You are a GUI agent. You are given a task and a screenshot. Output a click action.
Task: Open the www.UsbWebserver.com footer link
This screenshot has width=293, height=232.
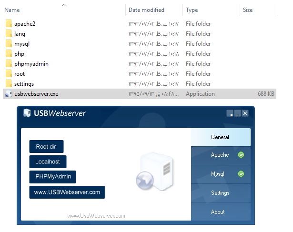pyautogui.click(x=96, y=216)
